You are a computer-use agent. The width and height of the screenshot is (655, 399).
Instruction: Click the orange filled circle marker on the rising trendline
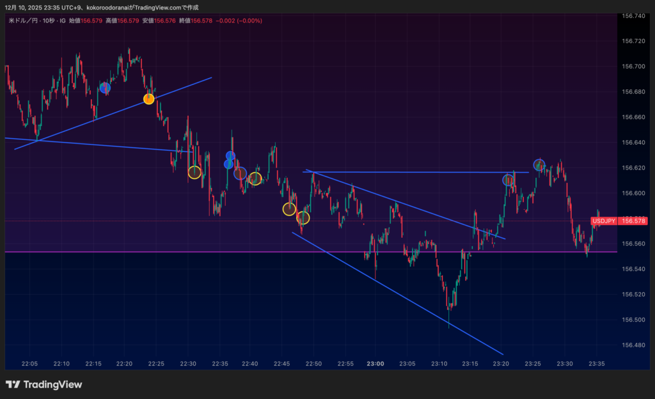(x=149, y=99)
